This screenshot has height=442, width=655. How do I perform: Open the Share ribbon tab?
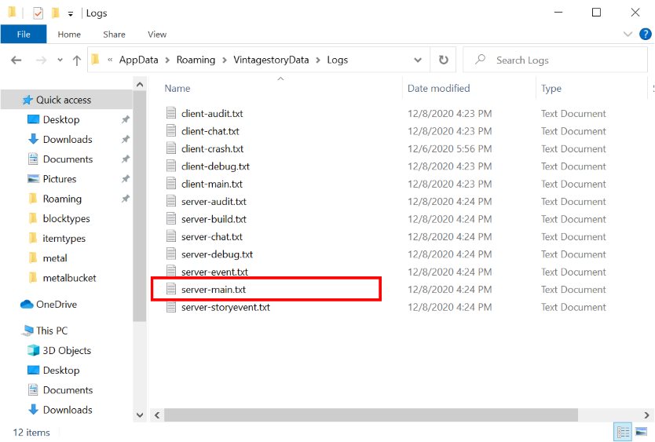pos(114,35)
